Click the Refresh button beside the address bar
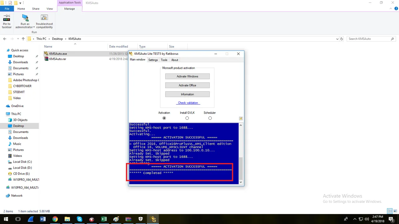This screenshot has width=399, height=224. (342, 39)
